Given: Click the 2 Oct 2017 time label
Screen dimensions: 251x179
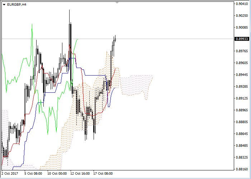Looking at the screenshot, I should (x=10, y=173).
